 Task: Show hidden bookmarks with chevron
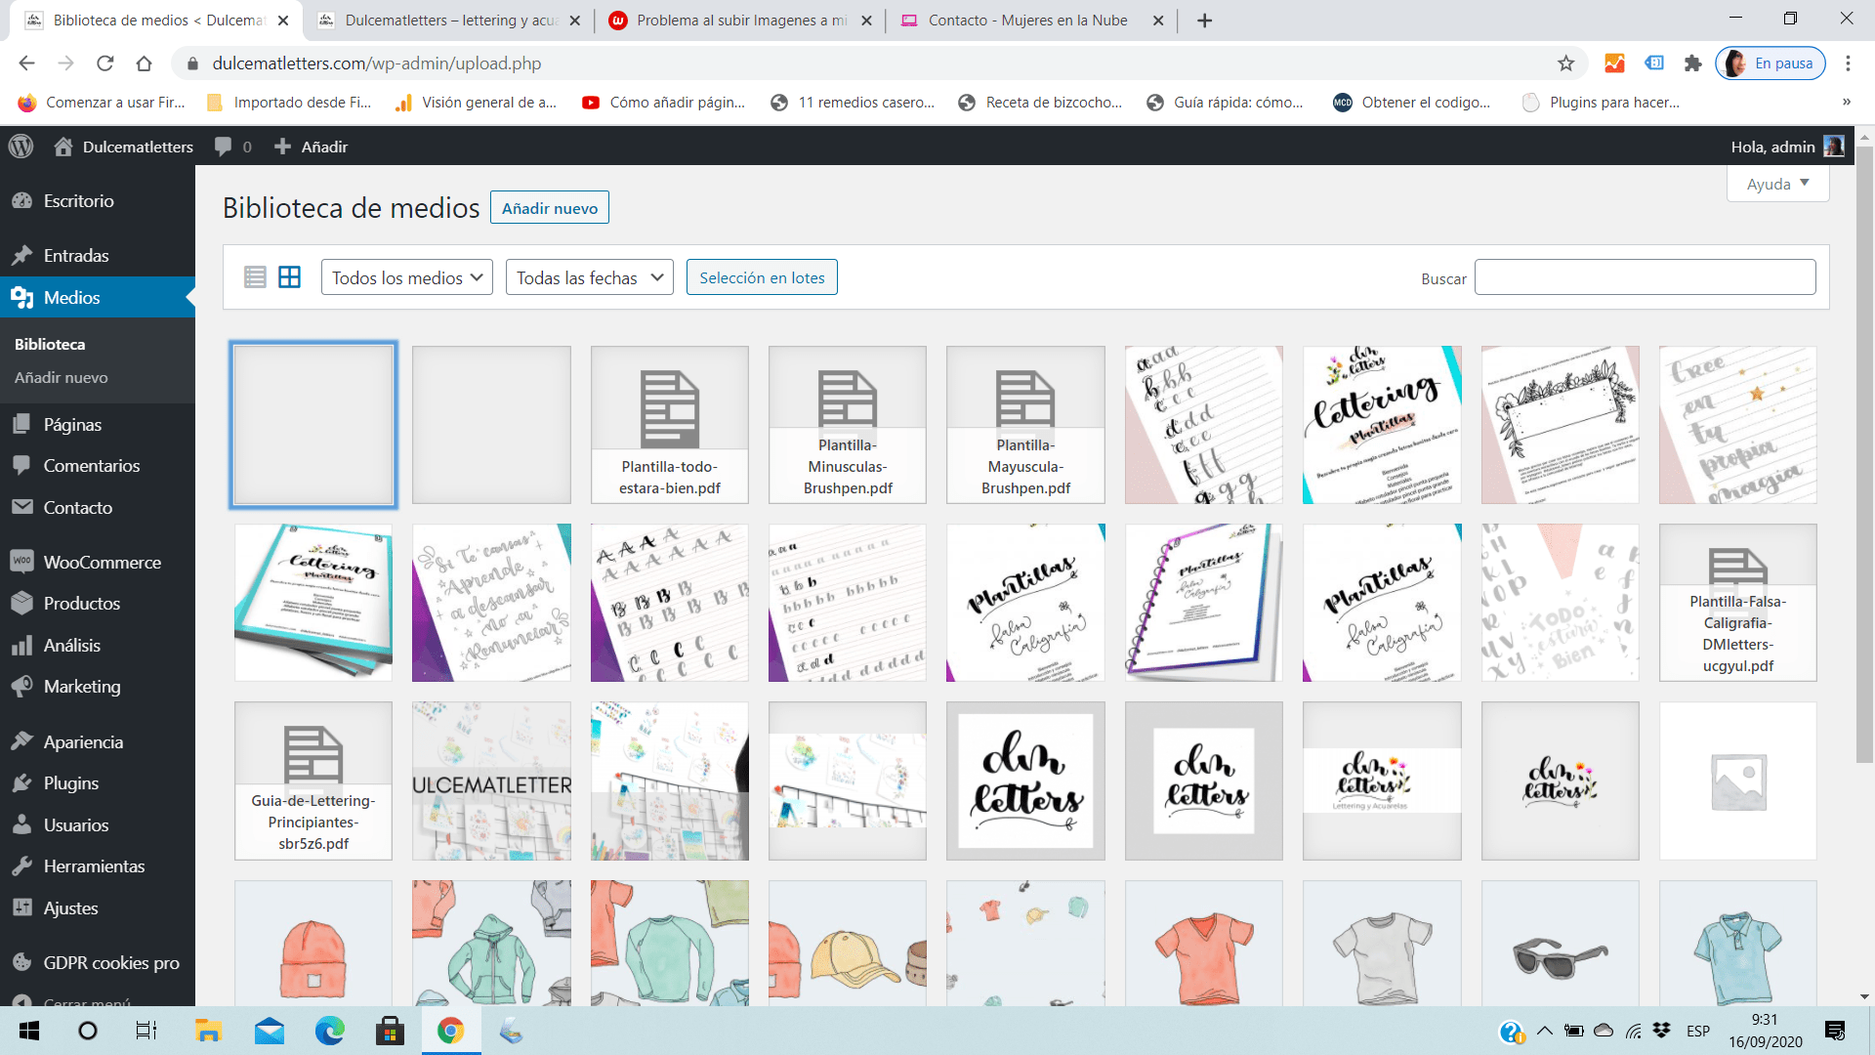point(1846,102)
